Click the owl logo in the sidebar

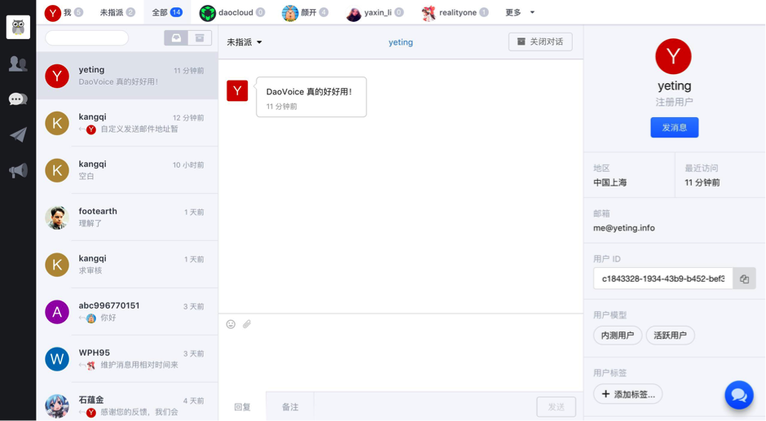pos(18,27)
